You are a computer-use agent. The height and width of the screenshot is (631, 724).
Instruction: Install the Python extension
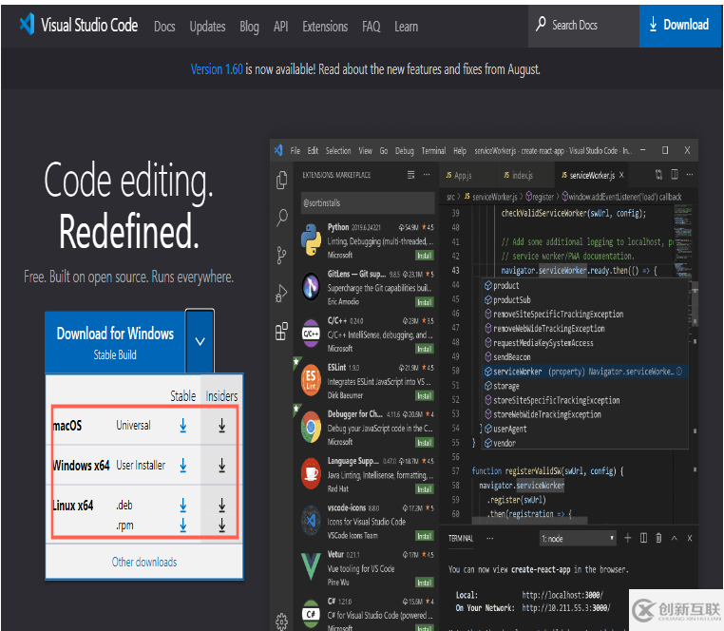[x=425, y=256]
